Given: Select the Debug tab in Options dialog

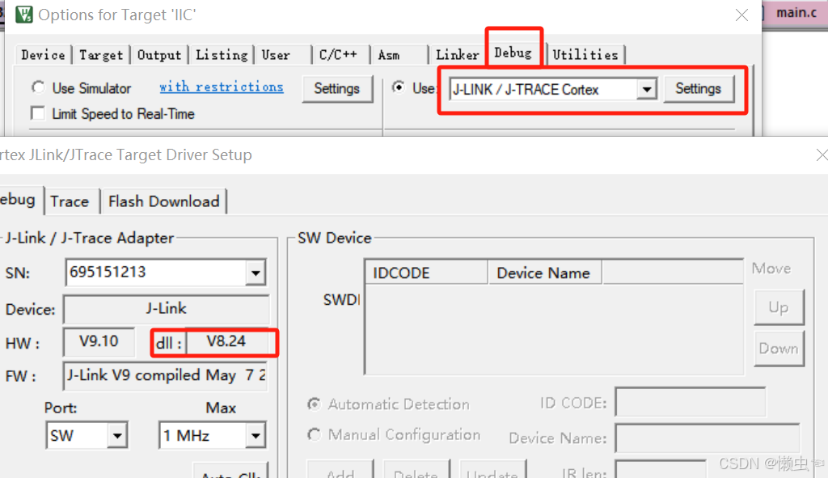Looking at the screenshot, I should [x=513, y=53].
